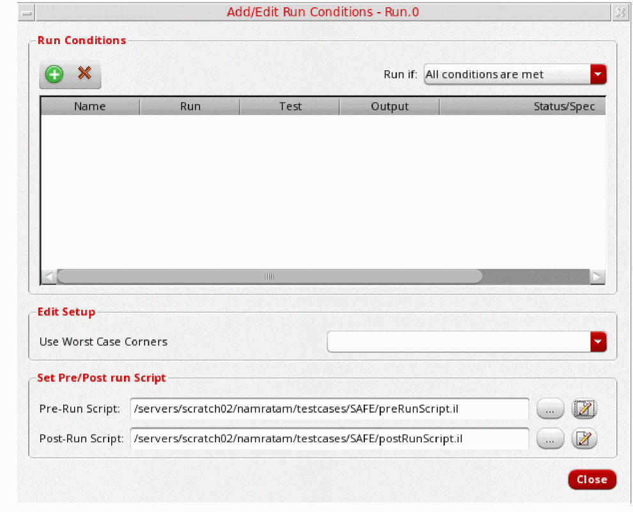The height and width of the screenshot is (512, 633).
Task: Close the dialog with title bar X
Action: tap(620, 13)
